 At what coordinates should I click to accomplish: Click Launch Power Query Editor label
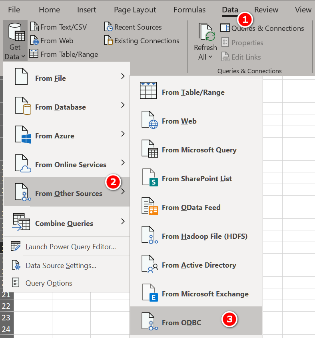pos(71,247)
